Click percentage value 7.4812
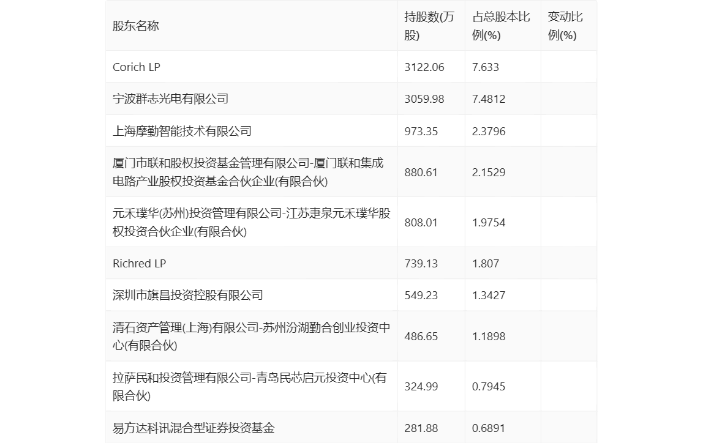Image resolution: width=703 pixels, height=443 pixels. tap(489, 99)
